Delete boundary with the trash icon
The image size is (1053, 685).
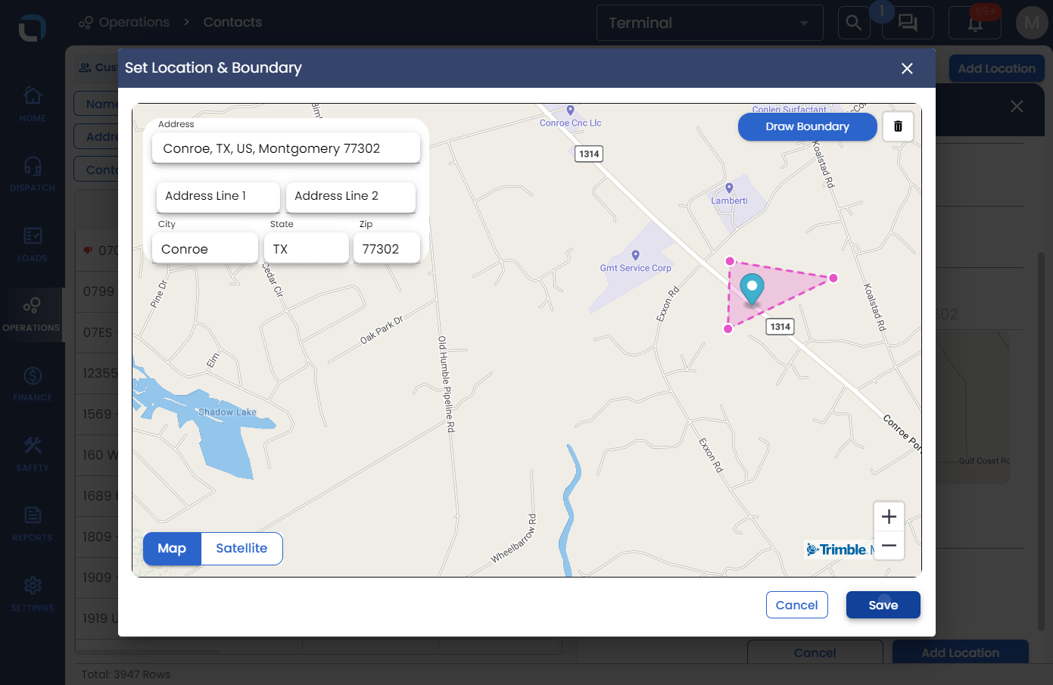898,126
